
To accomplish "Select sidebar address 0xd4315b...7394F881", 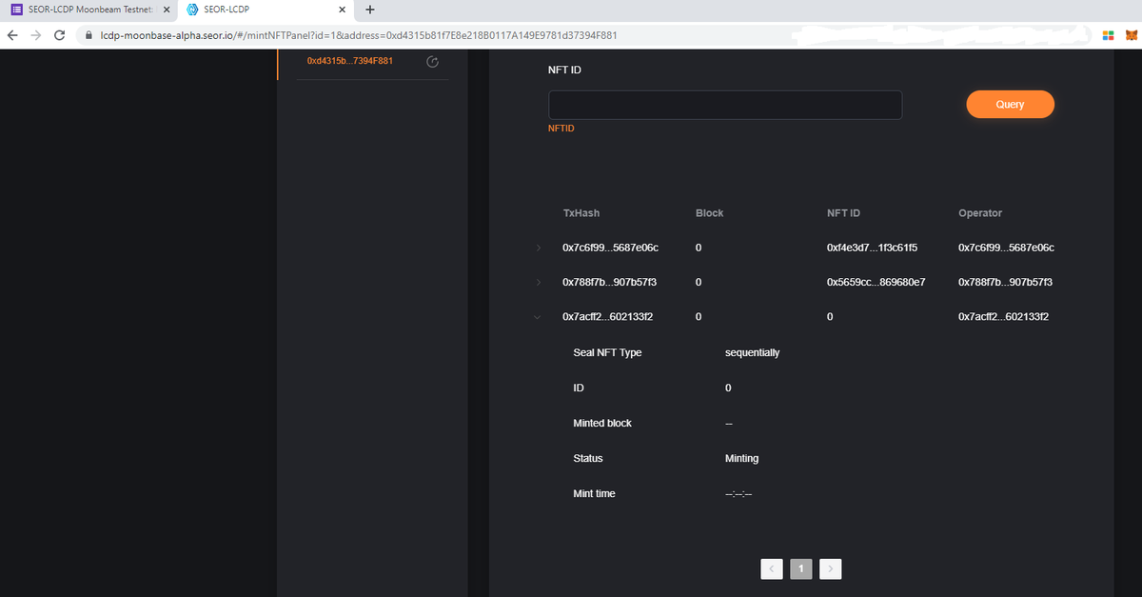I will click(350, 61).
